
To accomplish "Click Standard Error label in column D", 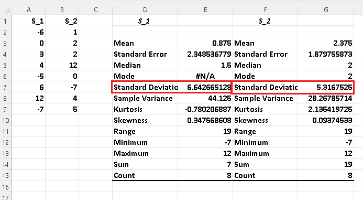I will (140, 54).
